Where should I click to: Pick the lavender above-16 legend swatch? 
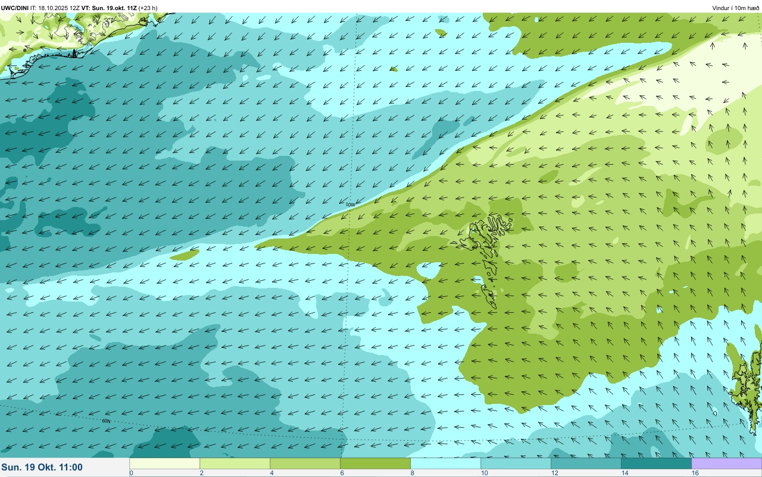[x=727, y=463]
